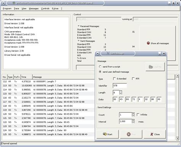The width and height of the screenshot is (181, 147).
Task: Close the Send Message dialog via X
Action: pyautogui.click(x=164, y=54)
